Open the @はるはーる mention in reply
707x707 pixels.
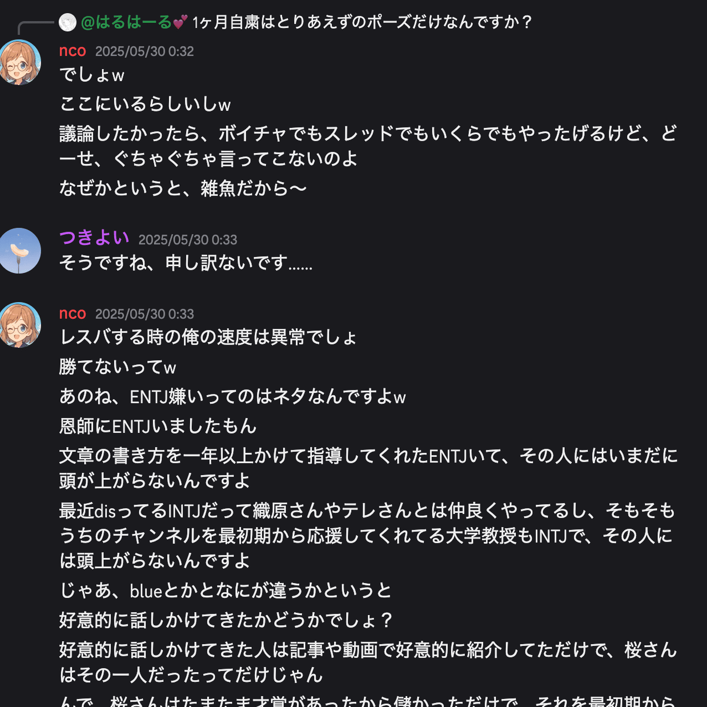126,22
